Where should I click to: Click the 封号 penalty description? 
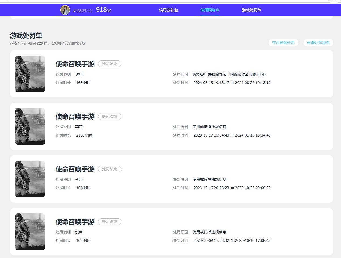click(x=79, y=74)
